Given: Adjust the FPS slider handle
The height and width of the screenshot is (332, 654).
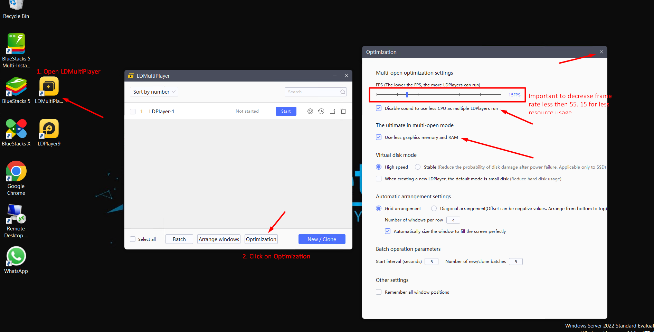Looking at the screenshot, I should click(407, 95).
